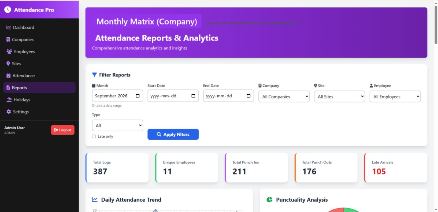This screenshot has height=212, width=438.
Task: Click the red Logout button
Action: [x=63, y=130]
